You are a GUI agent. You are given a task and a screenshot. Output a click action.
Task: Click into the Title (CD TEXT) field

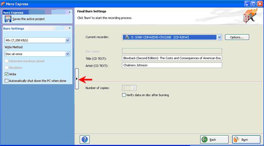(172, 58)
